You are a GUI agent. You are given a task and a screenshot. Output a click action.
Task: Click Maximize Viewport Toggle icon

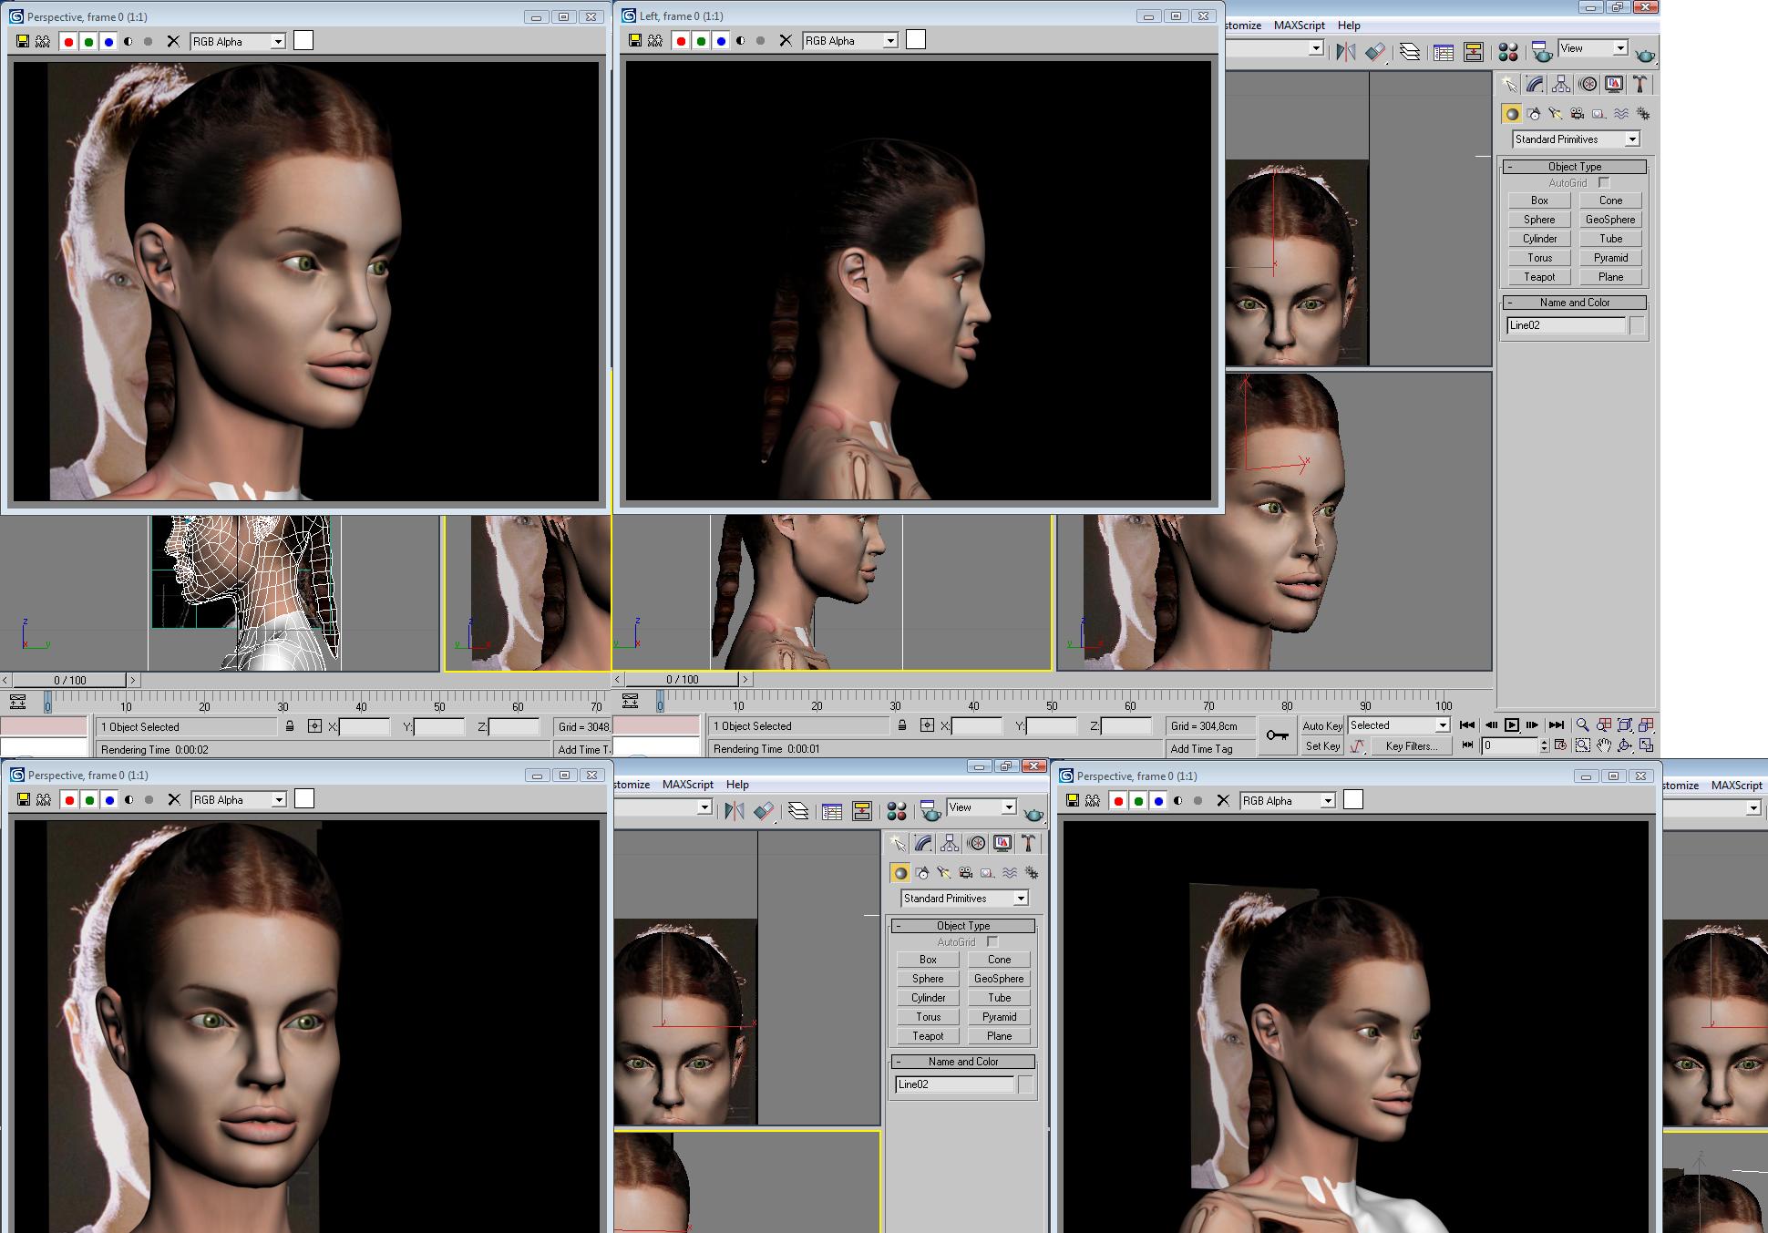(1646, 745)
